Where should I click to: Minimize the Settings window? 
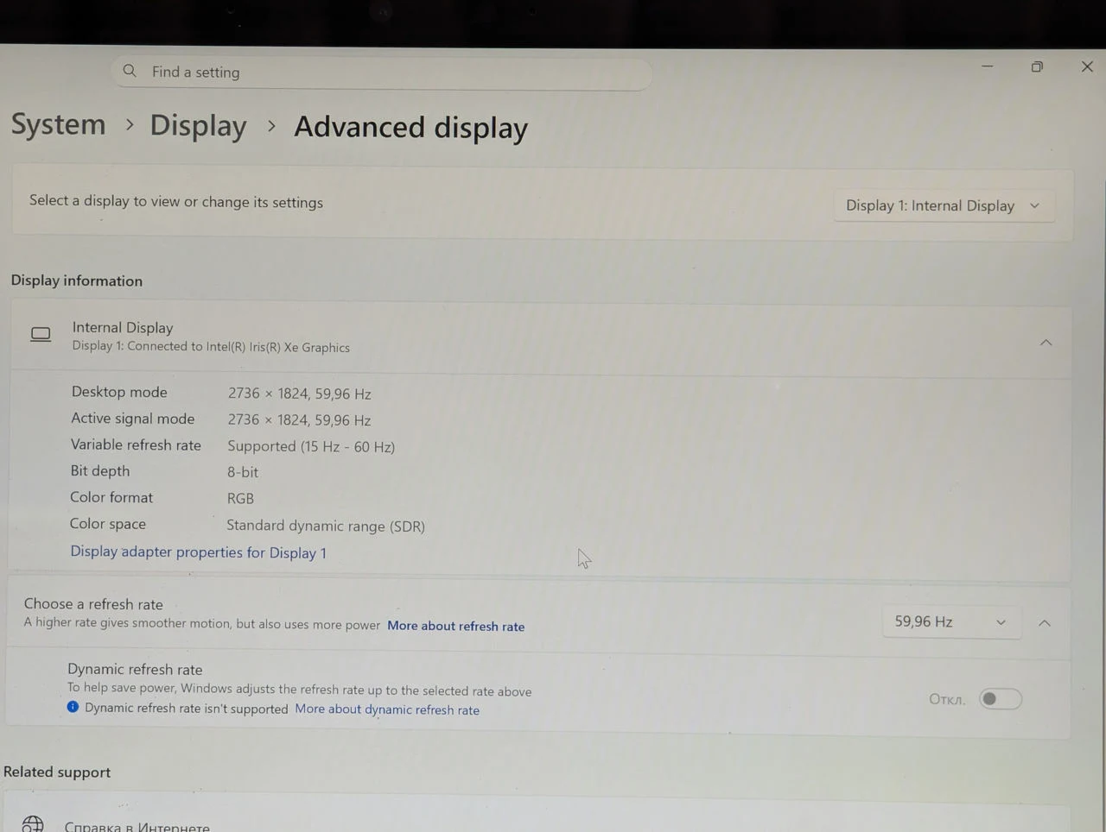[x=988, y=66]
